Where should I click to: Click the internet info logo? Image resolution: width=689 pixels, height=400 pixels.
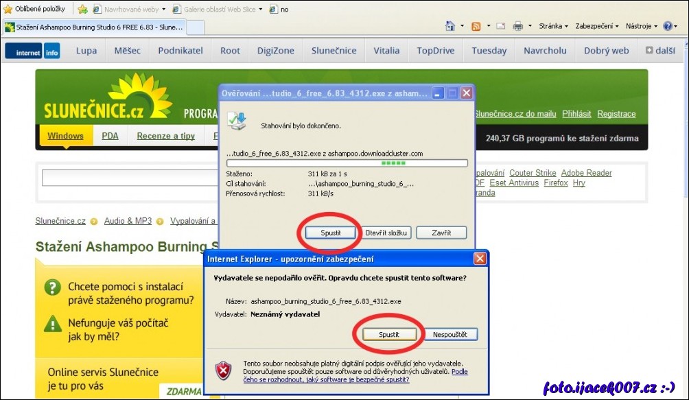point(32,51)
